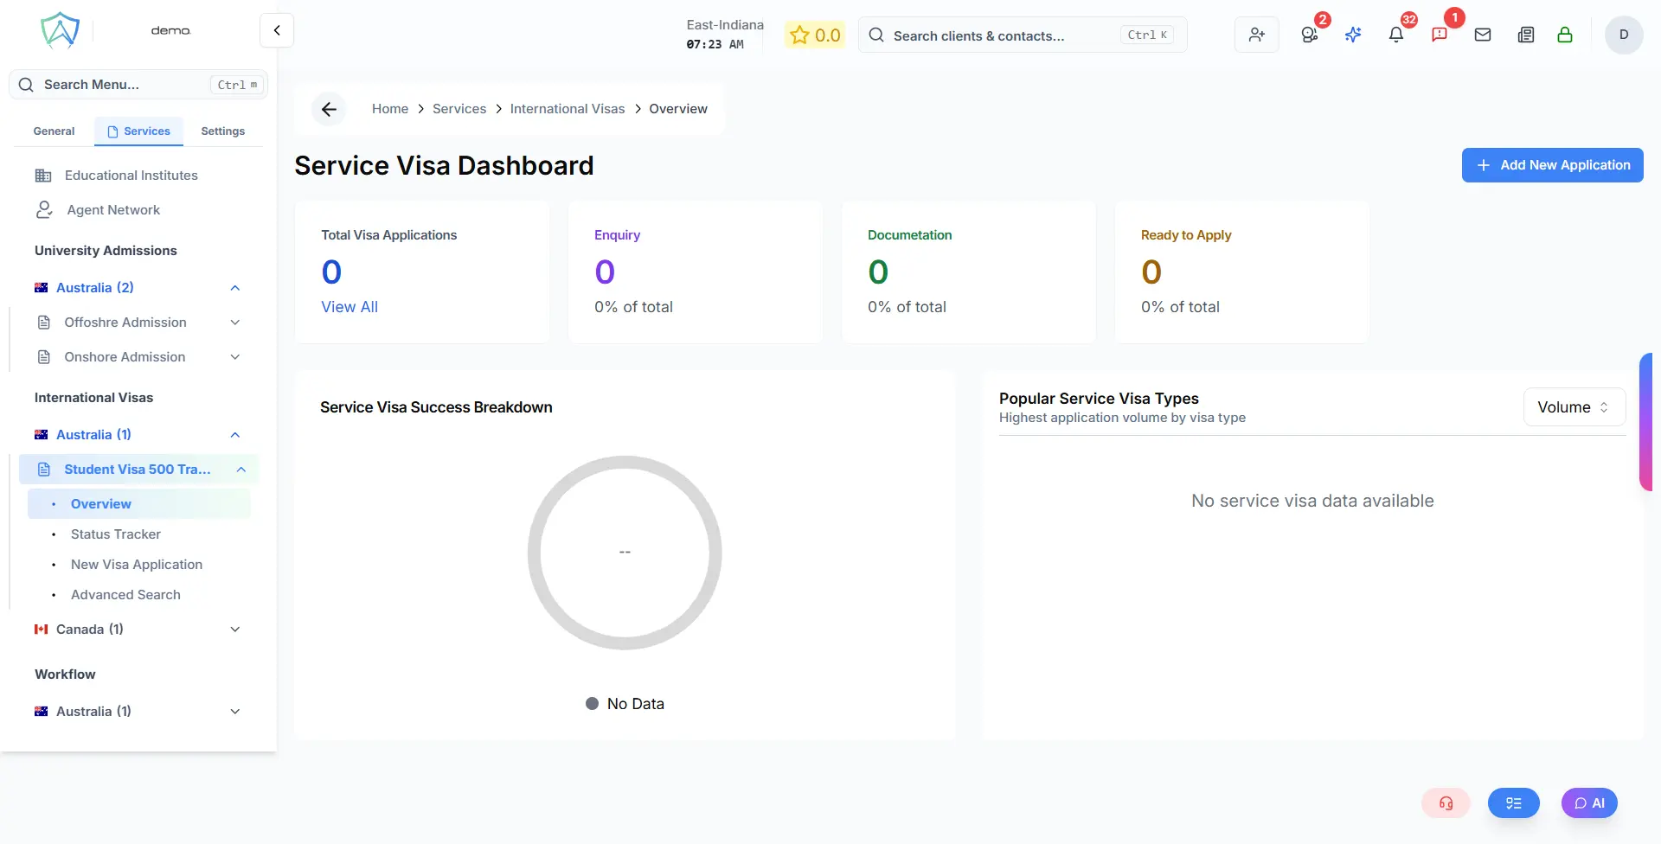
Task: Collapse the sidebar with chevron button
Action: 277,30
